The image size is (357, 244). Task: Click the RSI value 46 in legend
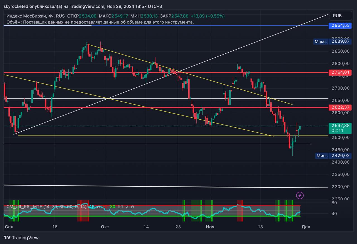click(x=92, y=207)
